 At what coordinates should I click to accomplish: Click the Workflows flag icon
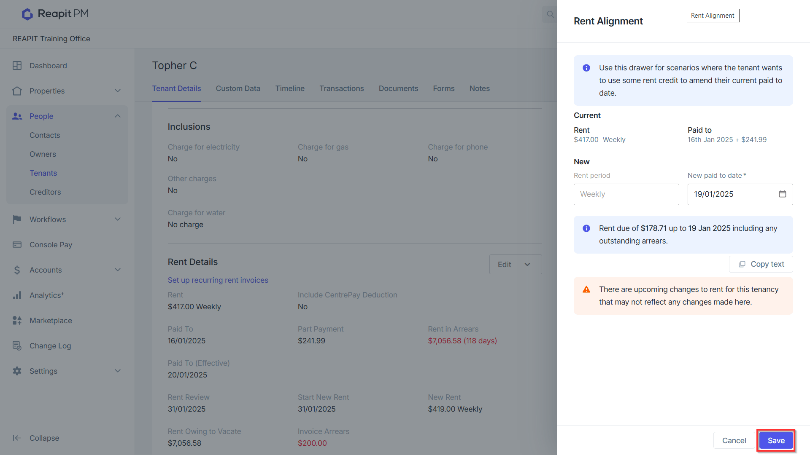click(17, 219)
